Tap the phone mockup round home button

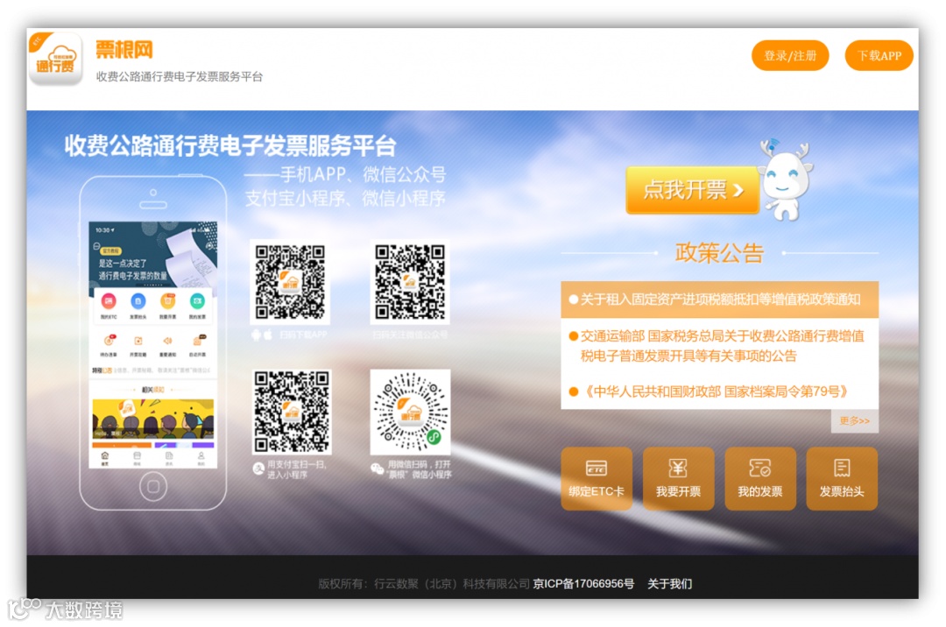coord(153,486)
